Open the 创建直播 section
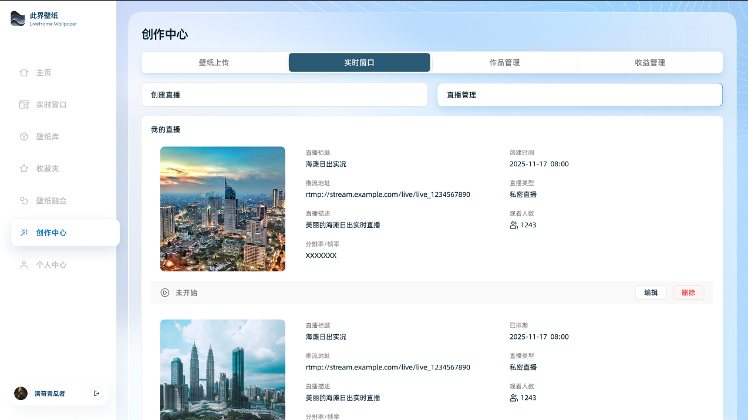Screen dimensions: 748x420 (284, 95)
